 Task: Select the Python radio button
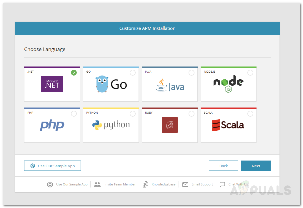133,114
